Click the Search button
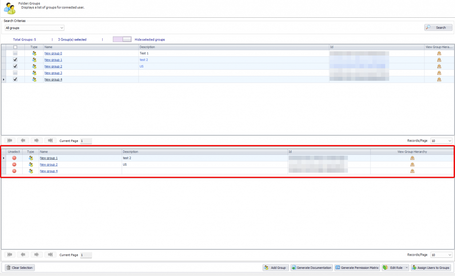455x276 pixels. point(438,28)
